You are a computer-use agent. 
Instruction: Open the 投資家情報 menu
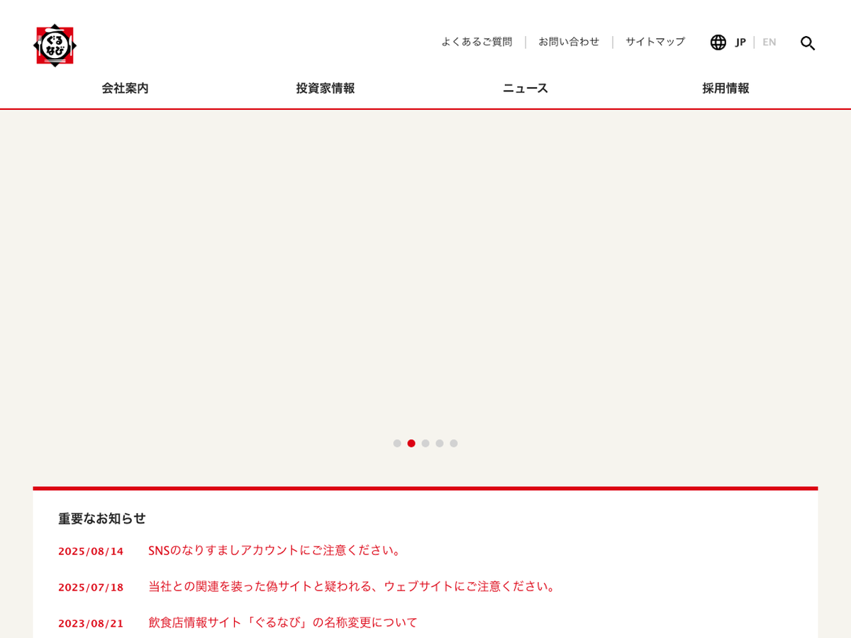click(325, 89)
